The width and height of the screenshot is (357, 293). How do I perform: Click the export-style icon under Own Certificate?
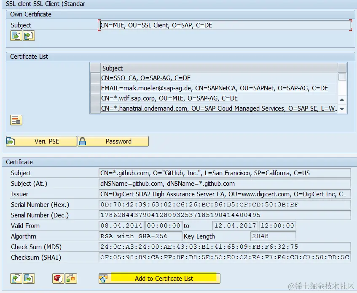[x=16, y=36]
